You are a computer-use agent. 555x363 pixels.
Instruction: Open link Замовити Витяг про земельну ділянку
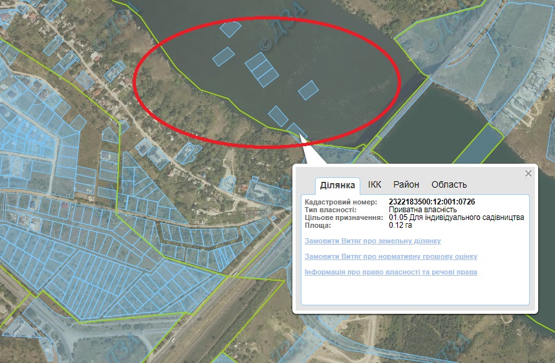point(373,241)
